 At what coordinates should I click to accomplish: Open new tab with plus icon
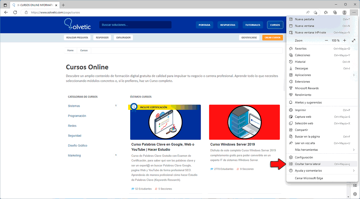tap(63, 5)
